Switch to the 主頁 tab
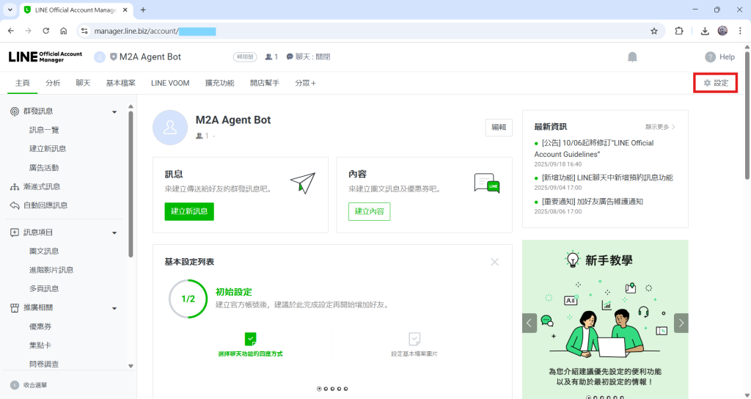Screen dimensions: 751x399 tap(23, 83)
